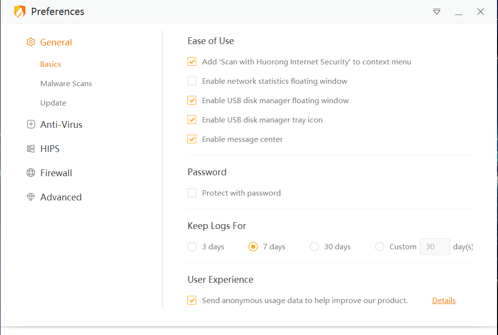Minimize the Preferences window
The width and height of the screenshot is (498, 335).
[458, 14]
